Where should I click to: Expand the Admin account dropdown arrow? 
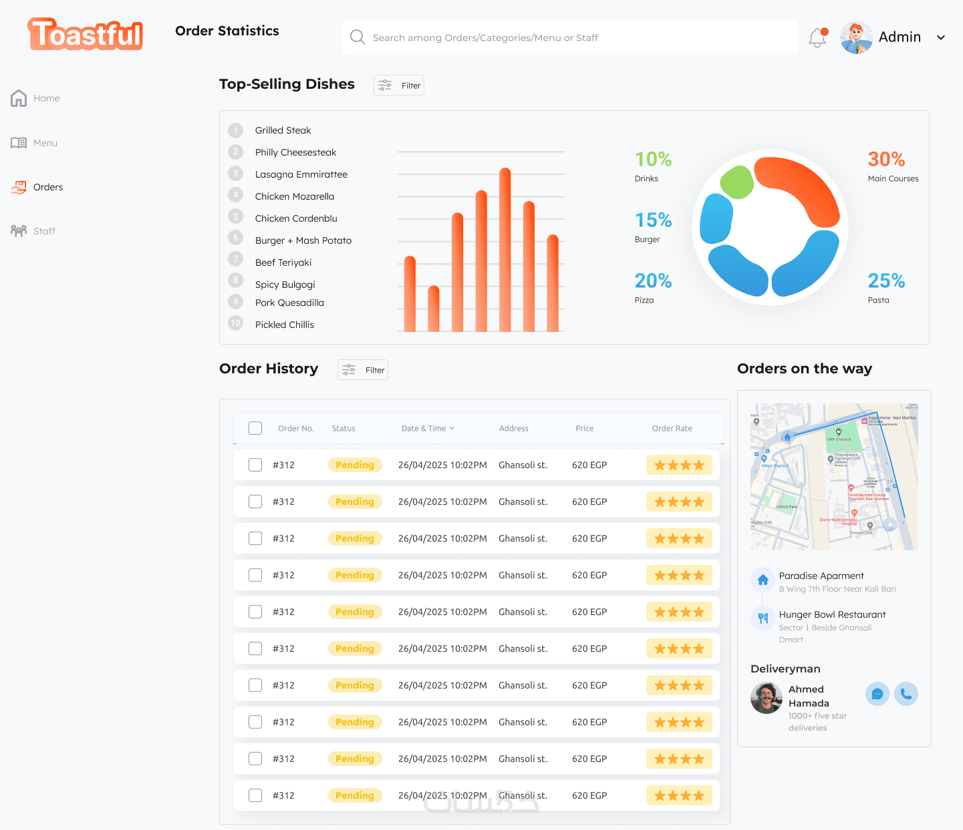[941, 37]
